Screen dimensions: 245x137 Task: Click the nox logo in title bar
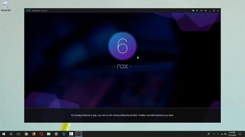29,11
